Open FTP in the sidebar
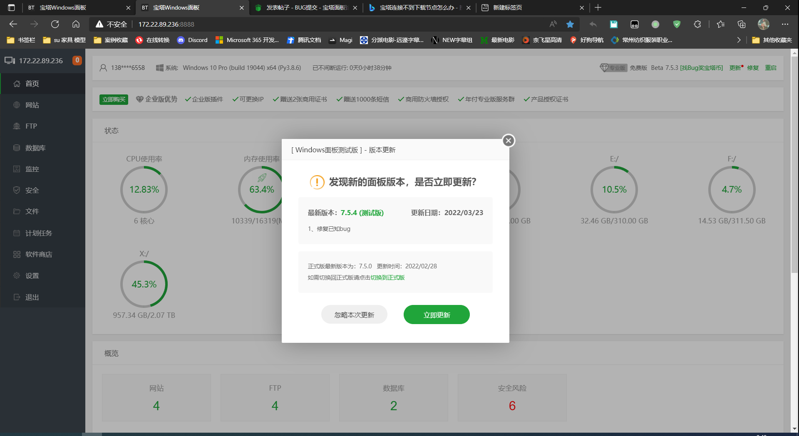This screenshot has height=436, width=799. (x=42, y=126)
